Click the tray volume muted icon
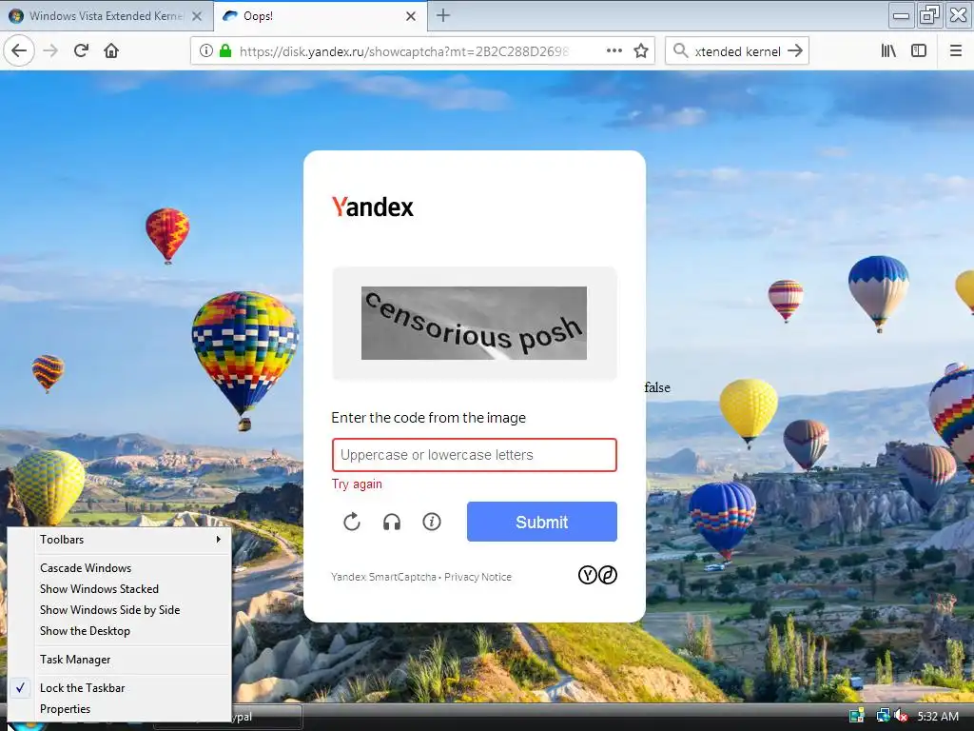Screen dimensions: 974x731 point(901,716)
